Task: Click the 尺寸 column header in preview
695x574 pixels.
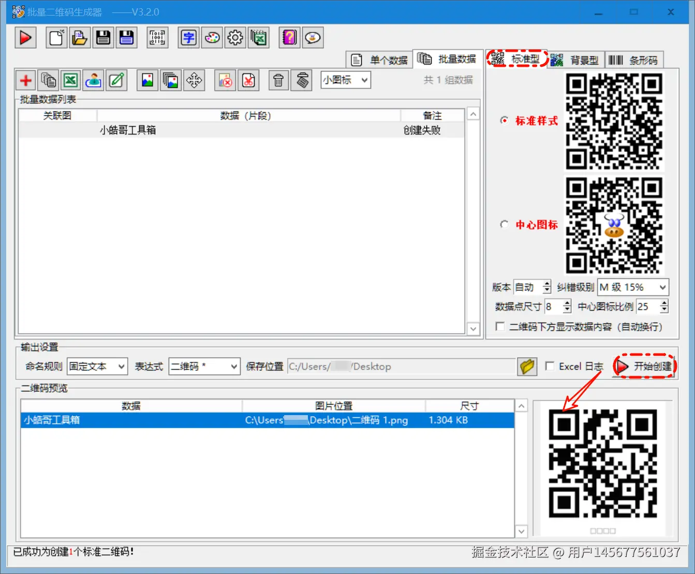Action: 469,406
